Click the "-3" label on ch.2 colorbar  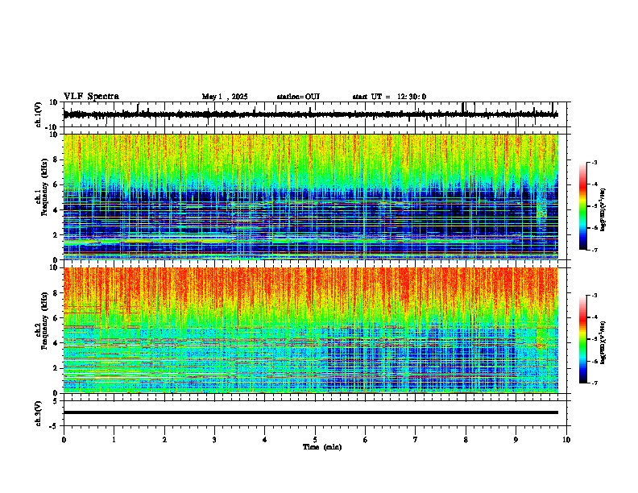pos(594,296)
